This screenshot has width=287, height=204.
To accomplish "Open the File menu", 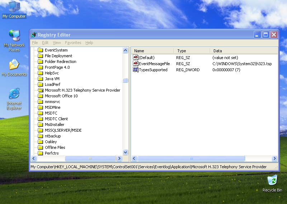I will tap(35, 43).
